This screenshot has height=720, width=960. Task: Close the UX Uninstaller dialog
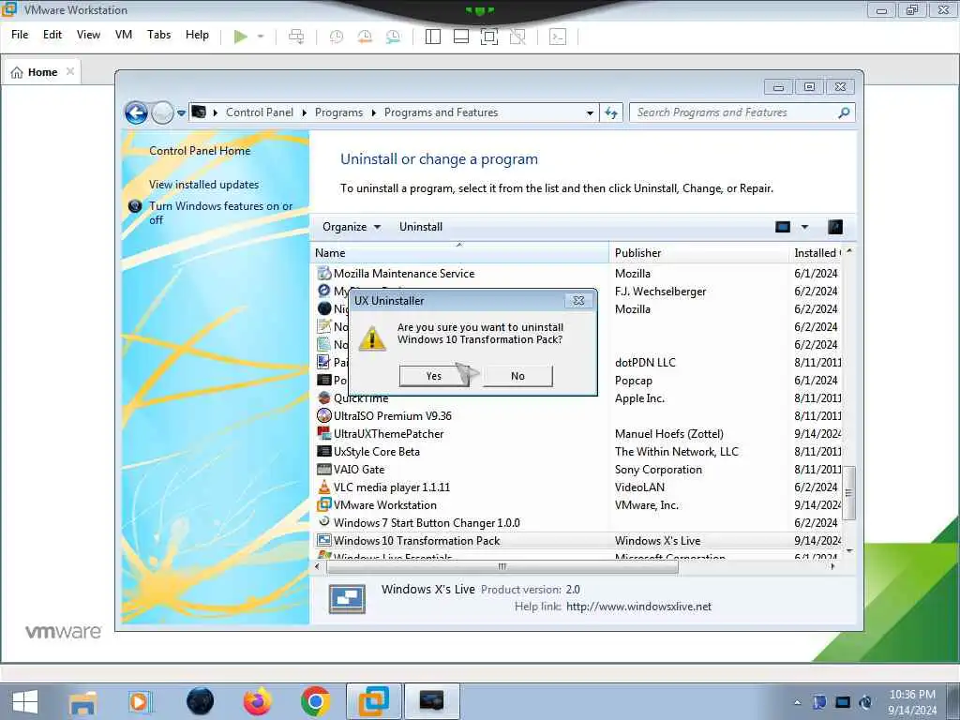click(x=577, y=301)
